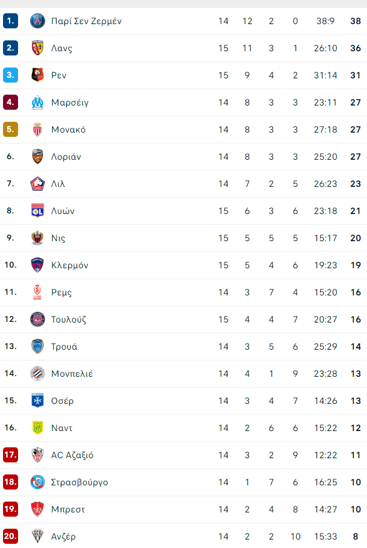Click the Μπρεστ team row name
The width and height of the screenshot is (367, 548).
click(x=68, y=509)
